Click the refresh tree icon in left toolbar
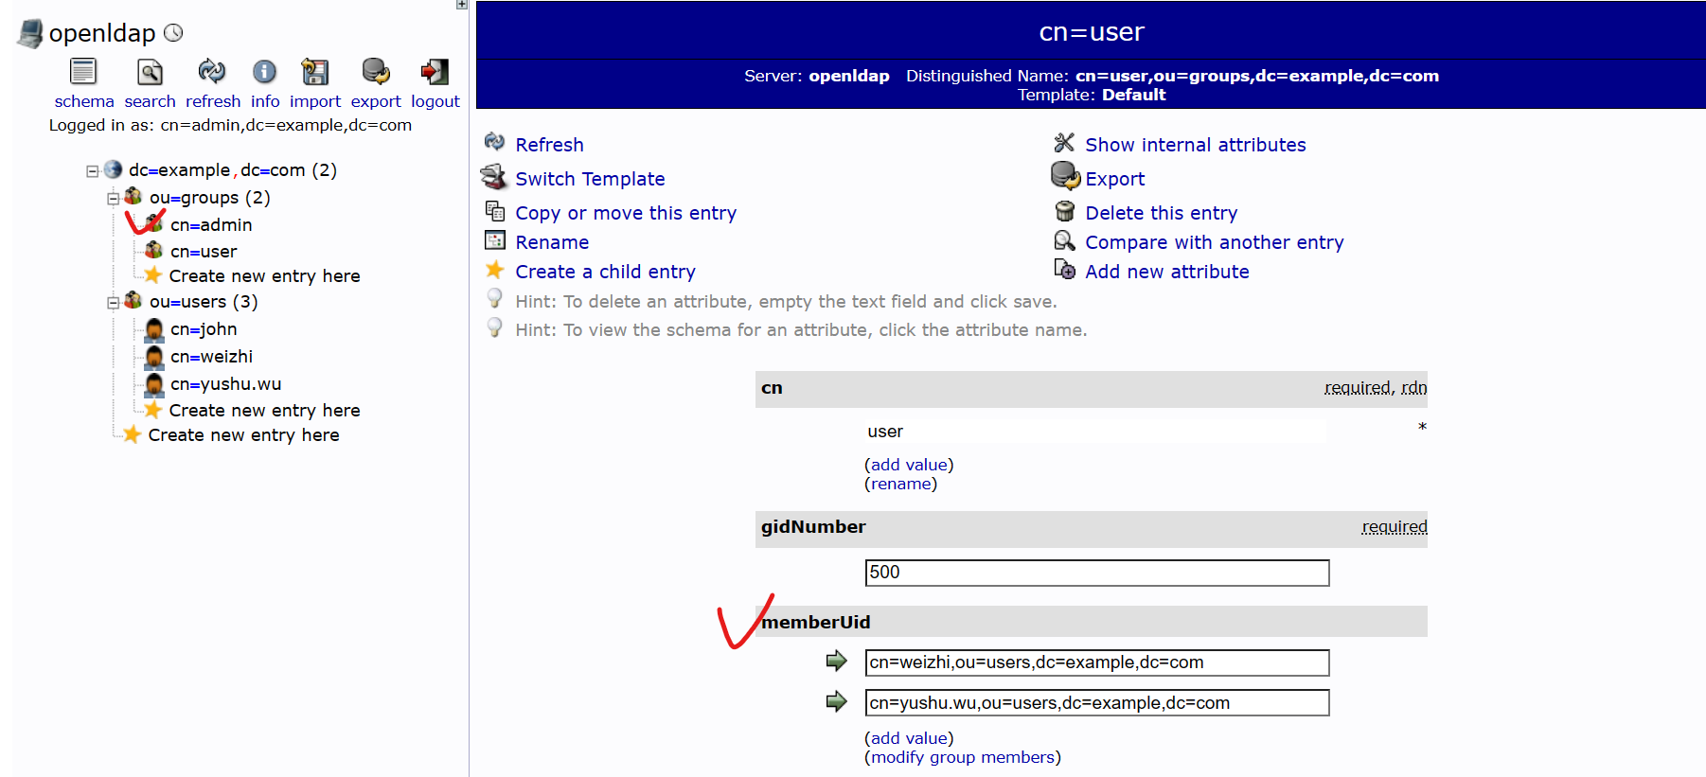 click(x=212, y=71)
